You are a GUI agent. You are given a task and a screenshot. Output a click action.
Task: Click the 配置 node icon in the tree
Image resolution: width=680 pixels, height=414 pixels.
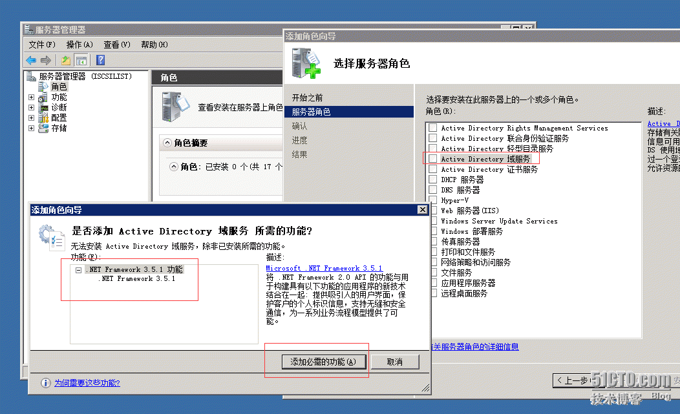[43, 118]
